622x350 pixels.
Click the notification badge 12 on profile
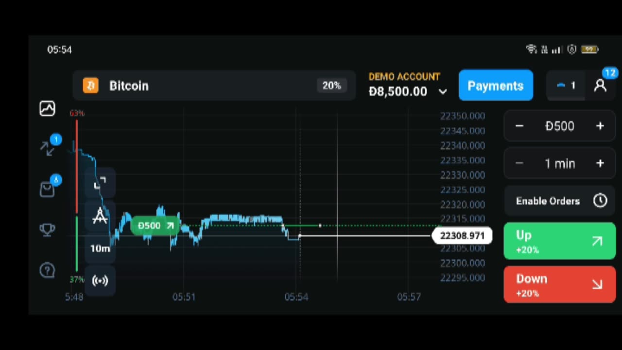(610, 73)
